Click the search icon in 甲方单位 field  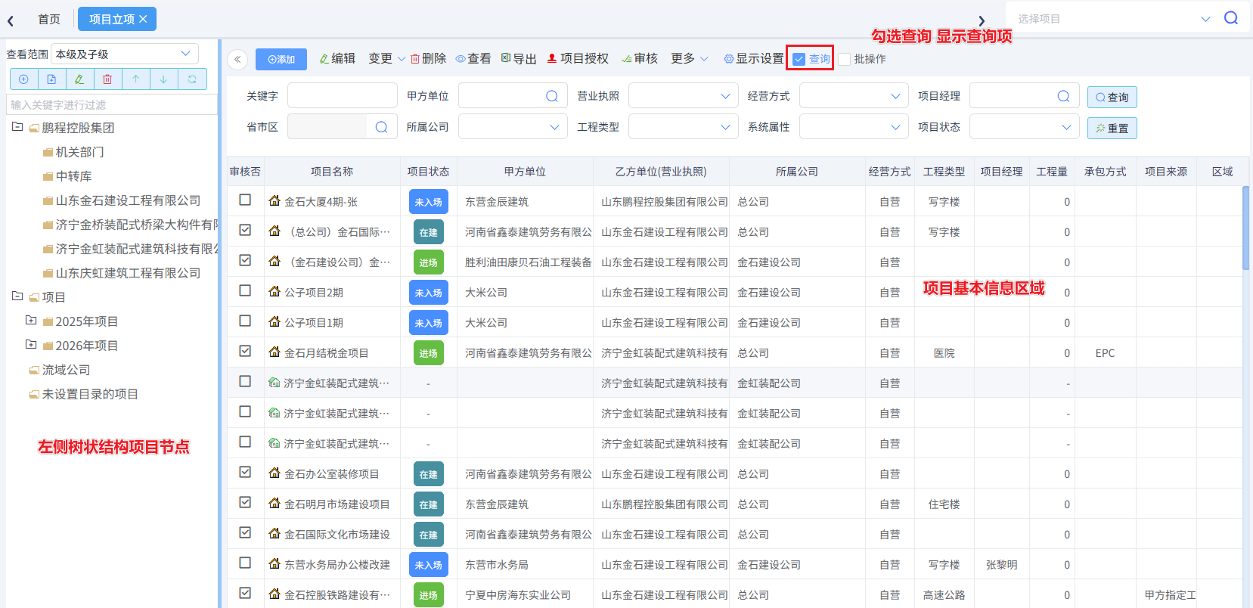tap(552, 96)
